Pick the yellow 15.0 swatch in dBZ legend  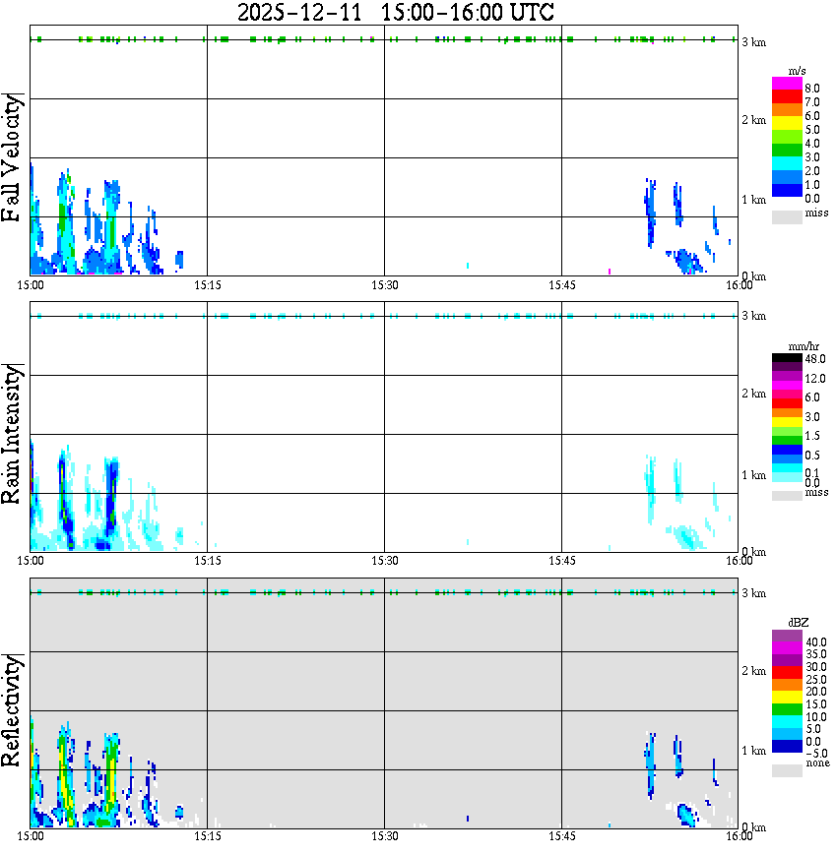coord(787,698)
